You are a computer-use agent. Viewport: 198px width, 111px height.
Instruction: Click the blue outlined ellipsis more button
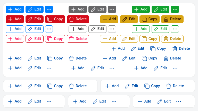[49, 29]
